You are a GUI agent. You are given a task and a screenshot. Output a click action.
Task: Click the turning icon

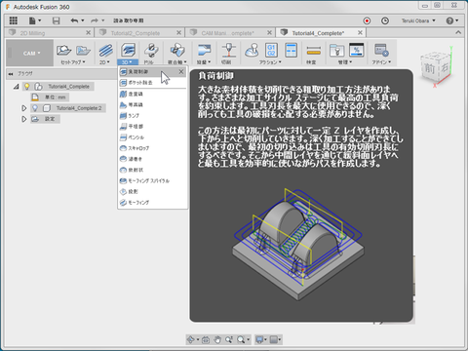(204, 51)
